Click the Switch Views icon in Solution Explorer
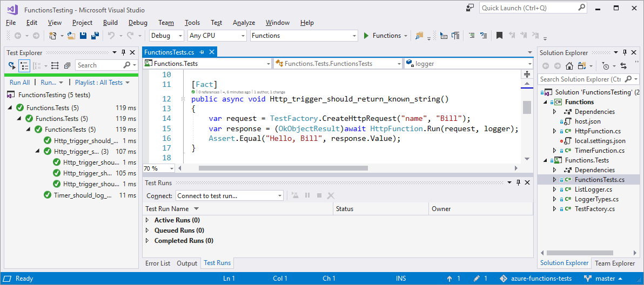Viewport: 644px width, 285px height. tap(581, 66)
